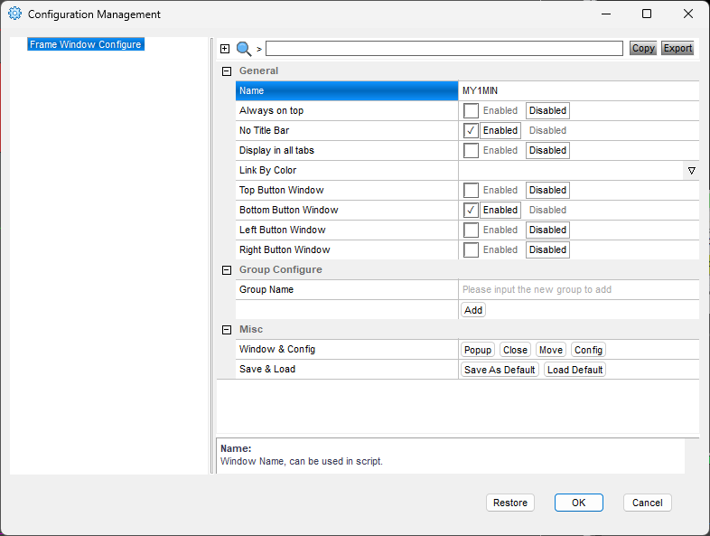Click the Close button in Window & Config
Screen dimensions: 710x536
tap(515, 350)
